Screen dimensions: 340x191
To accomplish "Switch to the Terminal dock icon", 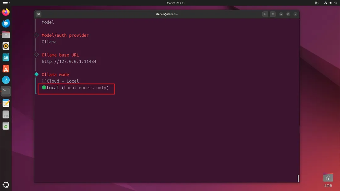I will (6, 91).
